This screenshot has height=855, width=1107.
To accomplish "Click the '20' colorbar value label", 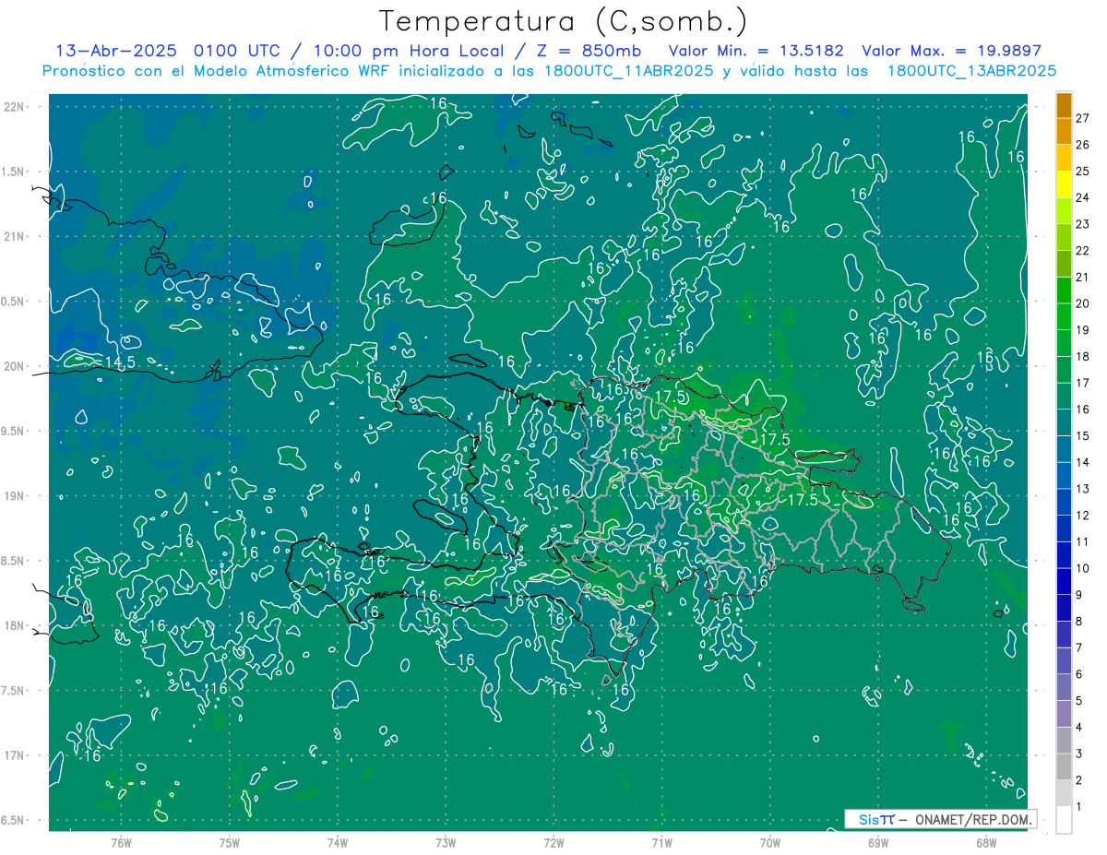I will tap(1083, 303).
